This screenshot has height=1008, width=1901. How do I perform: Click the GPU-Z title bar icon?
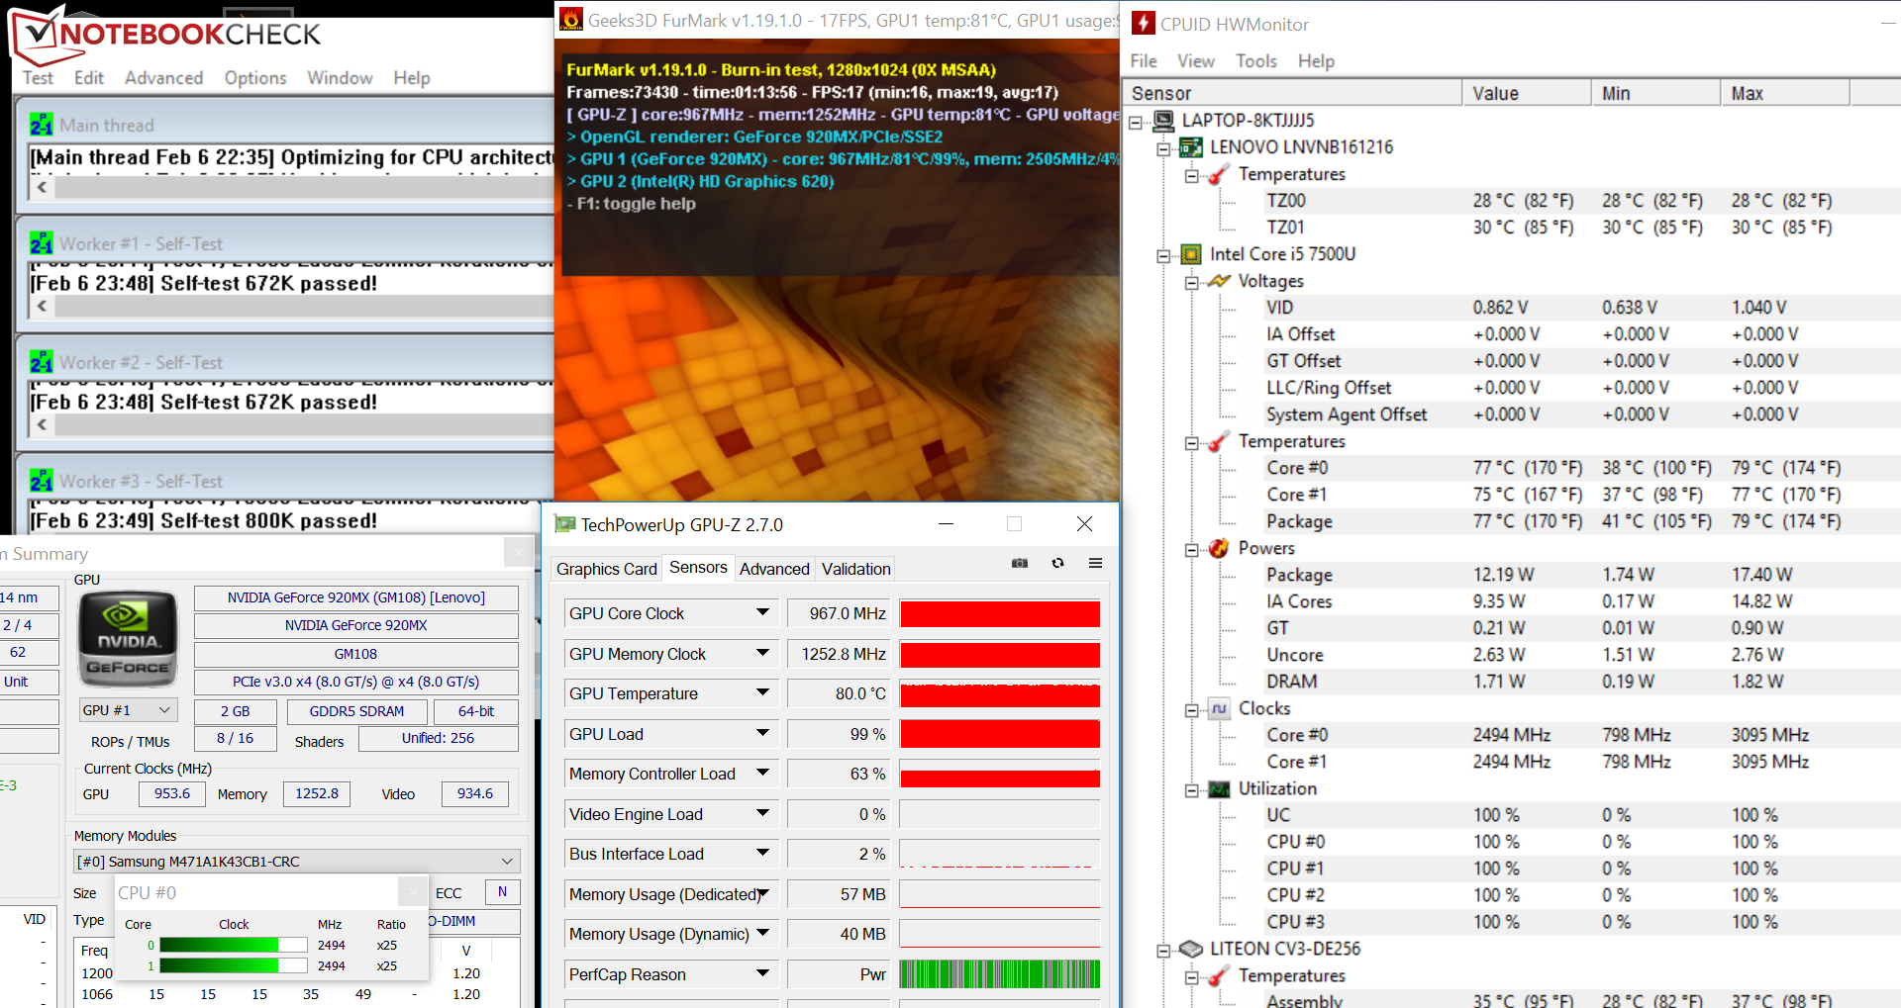point(564,524)
